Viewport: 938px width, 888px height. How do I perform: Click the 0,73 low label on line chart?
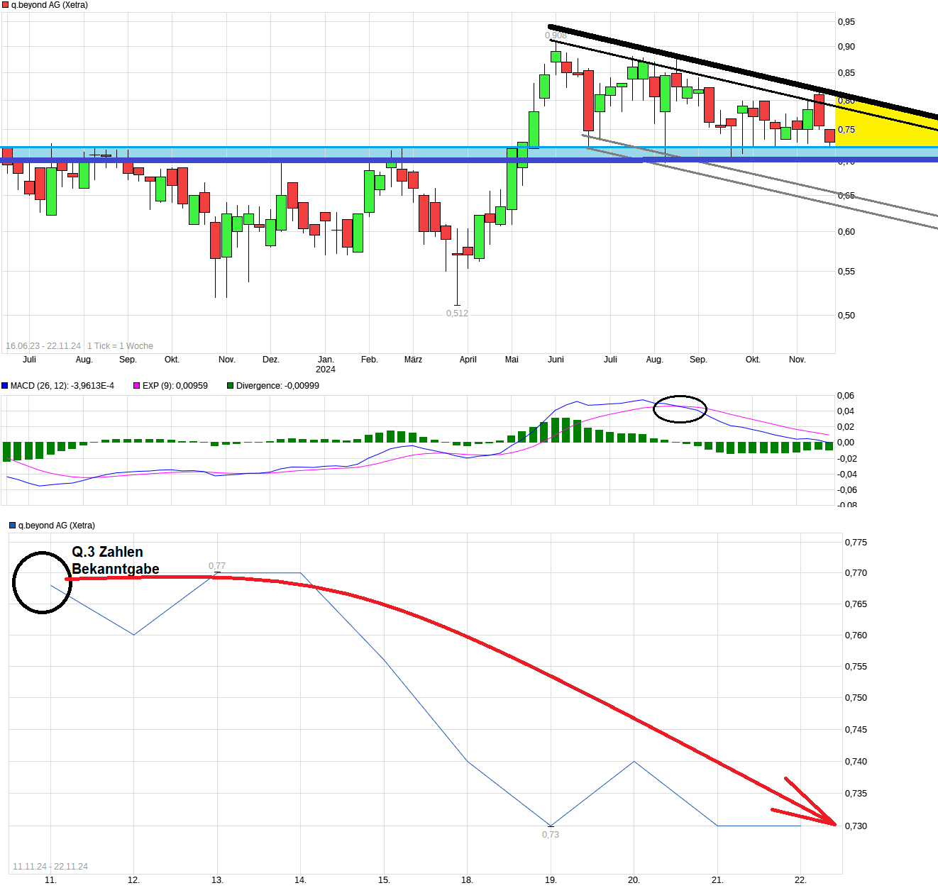click(x=551, y=835)
